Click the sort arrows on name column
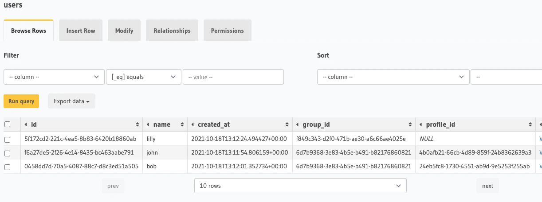Viewport: 542px width, 202px height. point(182,124)
